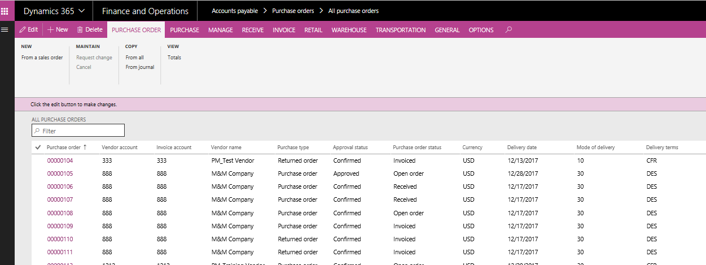The height and width of the screenshot is (265, 706).
Task: Open Vendor name column header menu
Action: 226,147
